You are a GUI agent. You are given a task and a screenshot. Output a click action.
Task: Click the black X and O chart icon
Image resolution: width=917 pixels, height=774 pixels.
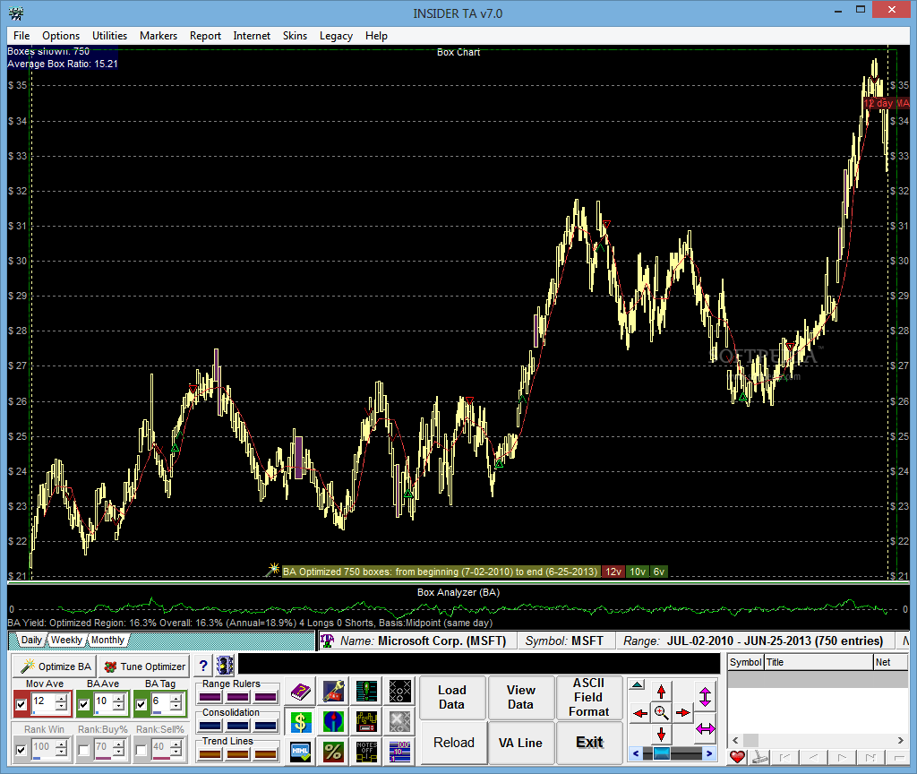400,692
